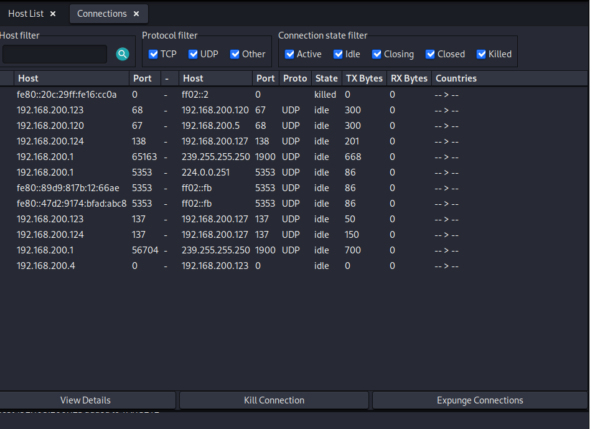Image resolution: width=590 pixels, height=429 pixels.
Task: Close the Host List tab
Action: (53, 14)
